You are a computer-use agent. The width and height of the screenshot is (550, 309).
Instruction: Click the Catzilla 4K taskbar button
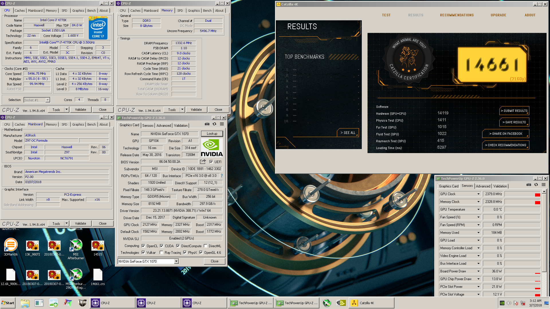(371, 303)
